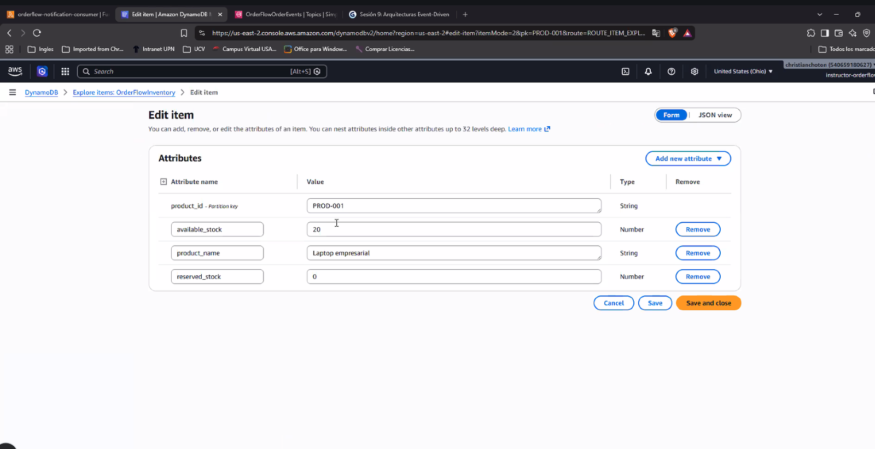Open the Learn more link

pos(529,129)
